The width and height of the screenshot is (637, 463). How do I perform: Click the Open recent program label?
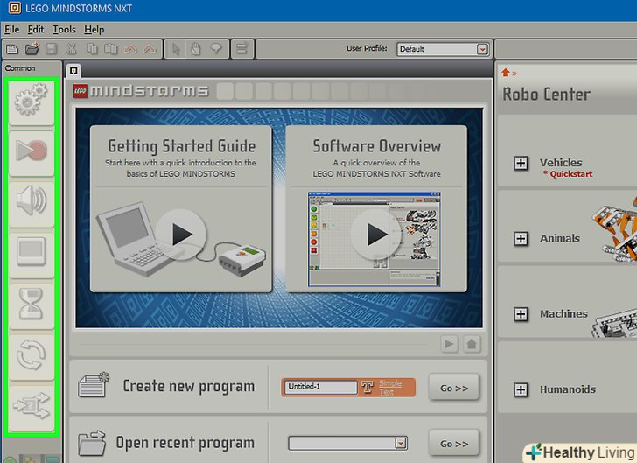(x=185, y=443)
